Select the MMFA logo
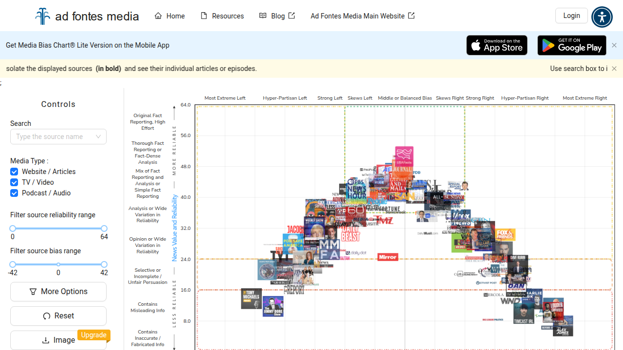623x350 pixels. [330, 249]
